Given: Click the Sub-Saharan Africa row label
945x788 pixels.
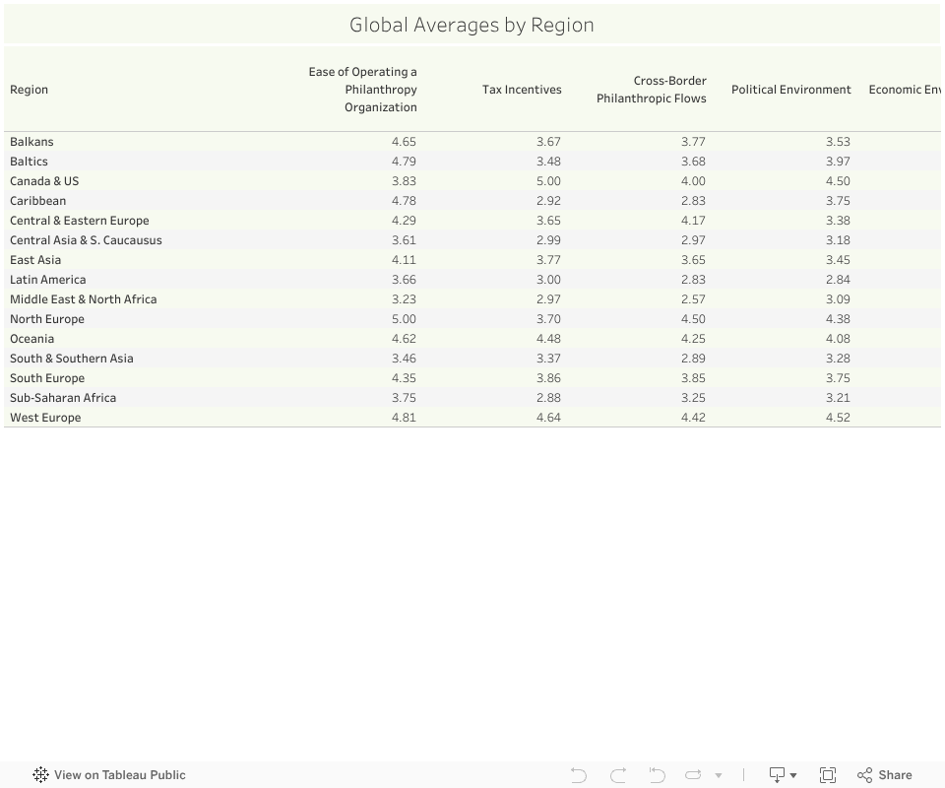Looking at the screenshot, I should pos(63,398).
